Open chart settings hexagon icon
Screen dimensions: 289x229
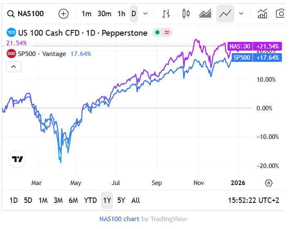268,183
